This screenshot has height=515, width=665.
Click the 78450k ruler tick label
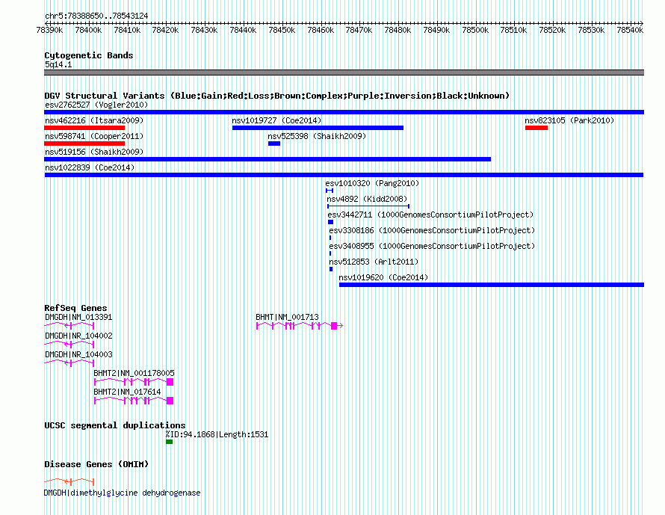pos(282,30)
